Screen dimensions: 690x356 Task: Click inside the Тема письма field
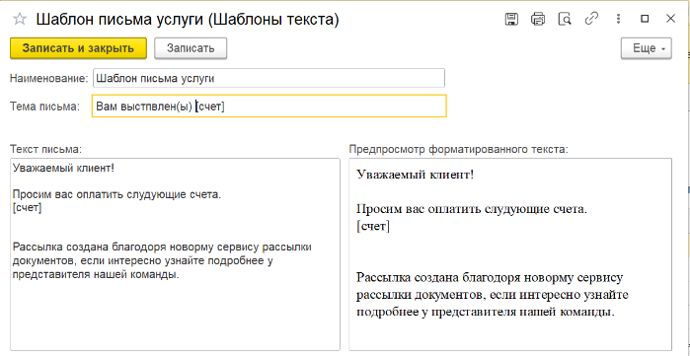[269, 106]
